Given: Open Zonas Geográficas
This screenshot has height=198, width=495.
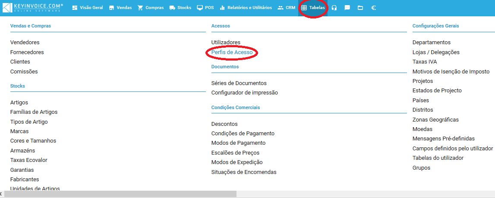Looking at the screenshot, I should pos(435,120).
